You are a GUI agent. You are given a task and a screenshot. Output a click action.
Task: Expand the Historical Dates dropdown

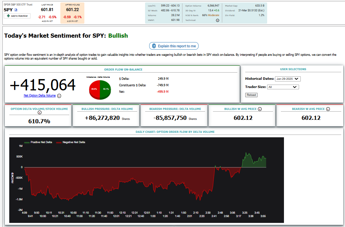point(288,79)
